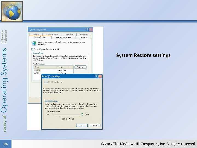Select drive (C:) row in Available drives
This screenshot has height=148, width=197.
tap(53, 70)
